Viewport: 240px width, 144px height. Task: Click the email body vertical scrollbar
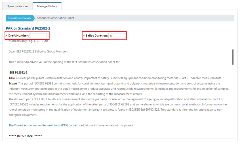point(233,57)
